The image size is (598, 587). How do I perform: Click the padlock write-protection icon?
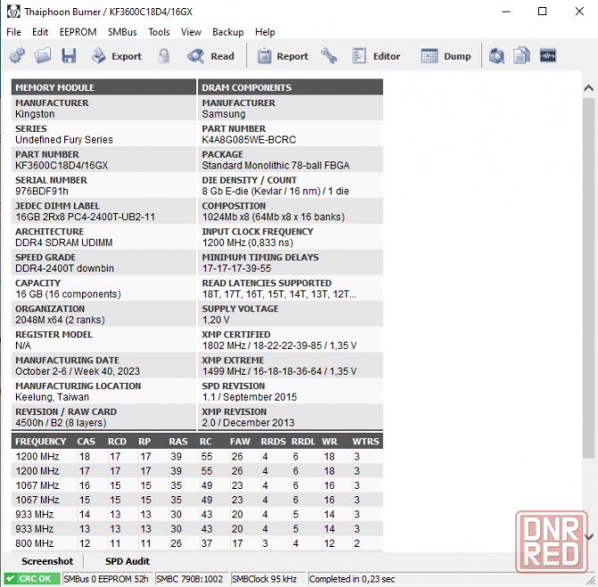click(x=163, y=56)
